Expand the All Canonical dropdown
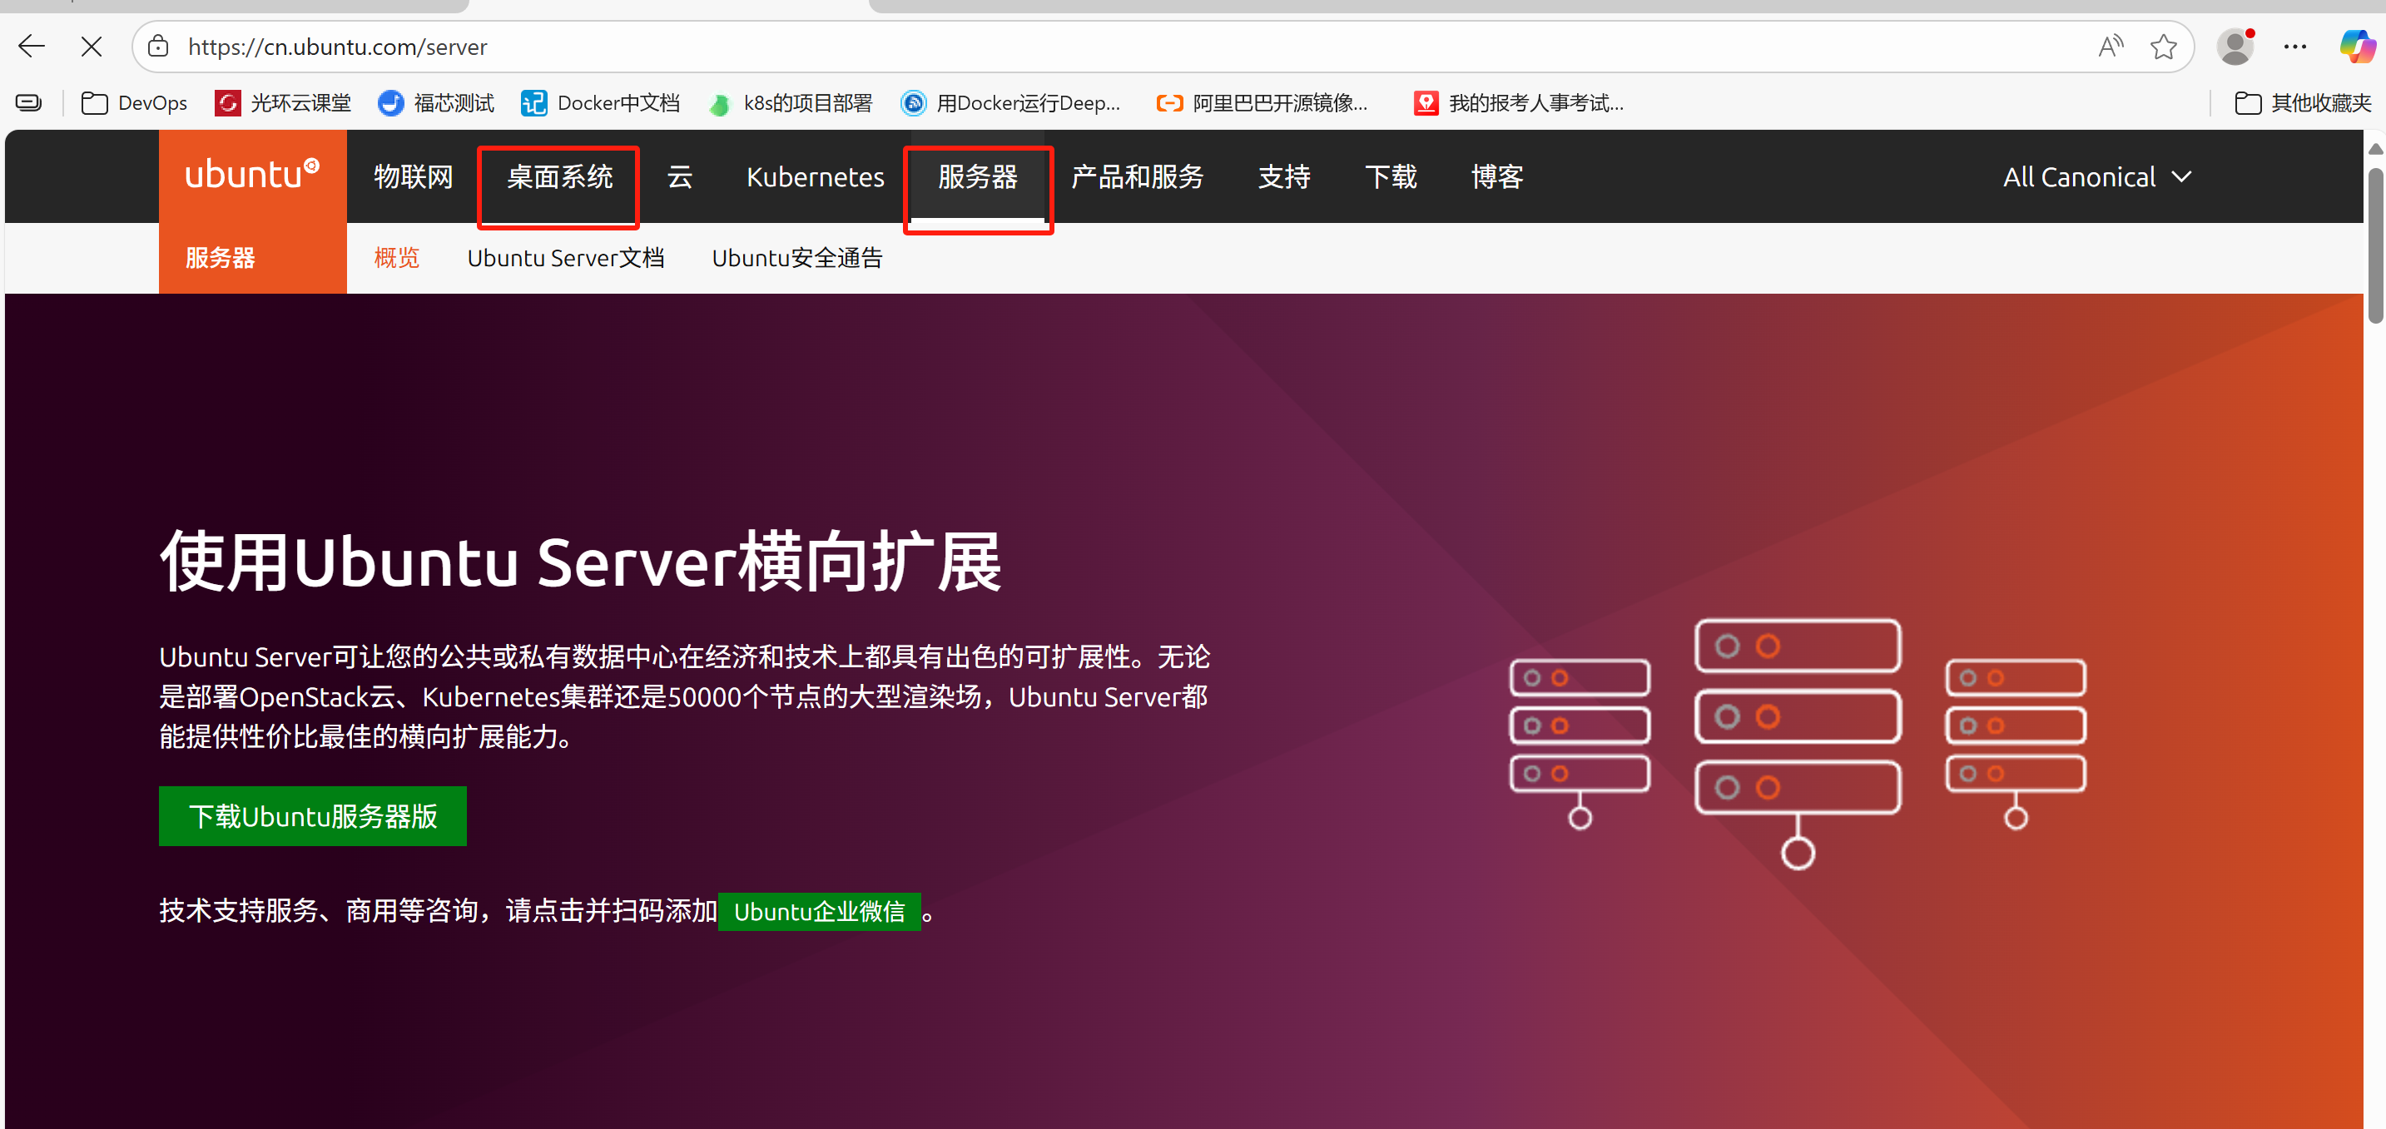Image resolution: width=2386 pixels, height=1129 pixels. pos(2096,176)
